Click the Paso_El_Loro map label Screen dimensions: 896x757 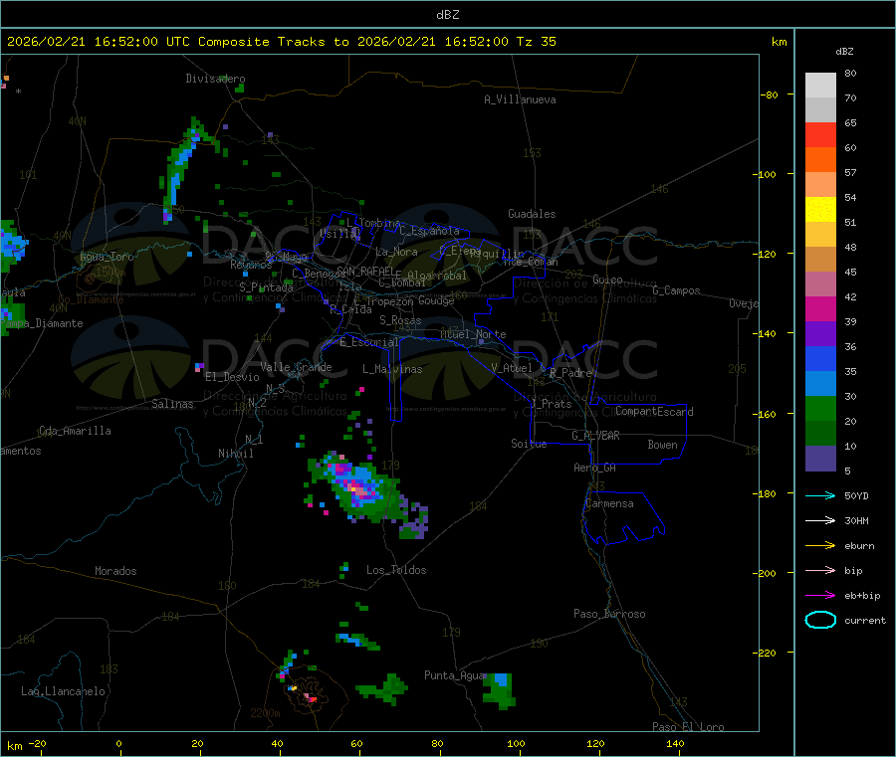tap(688, 727)
